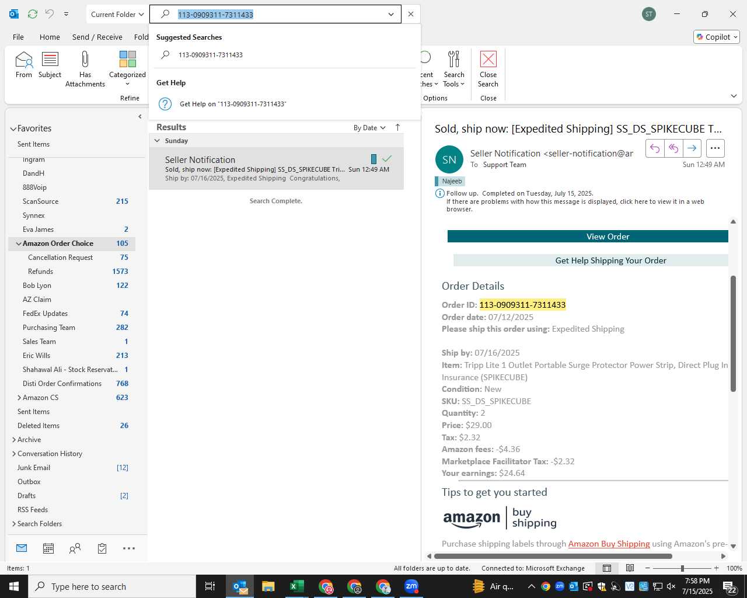Switch to Tasks view icon

coord(102,548)
